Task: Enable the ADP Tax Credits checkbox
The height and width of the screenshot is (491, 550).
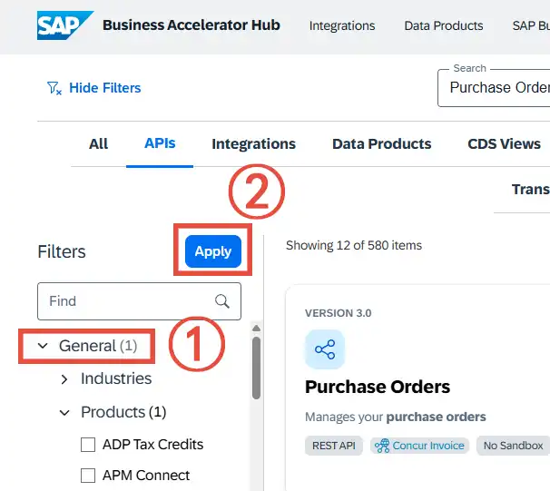Action: [x=88, y=445]
